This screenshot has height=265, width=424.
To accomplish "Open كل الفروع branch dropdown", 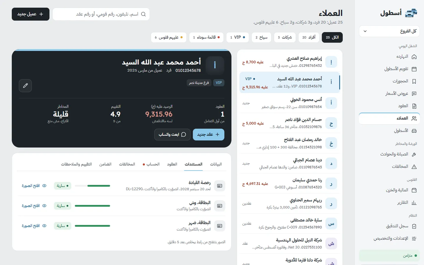I will [x=389, y=31].
